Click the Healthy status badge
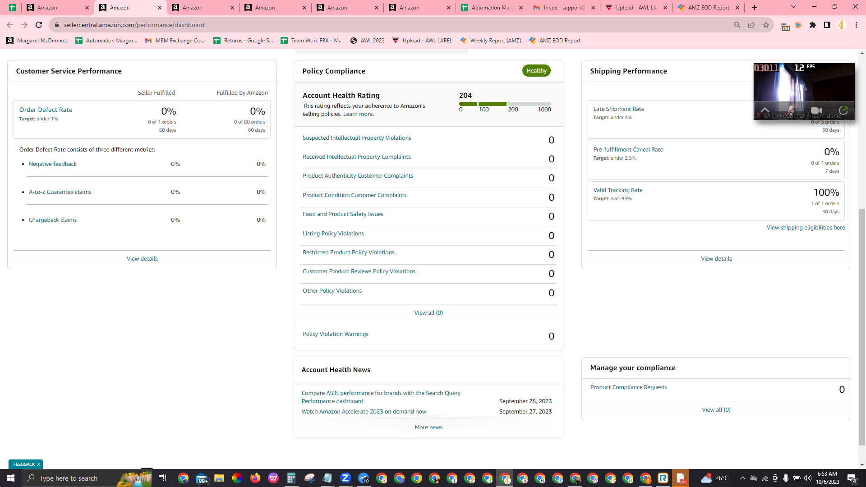This screenshot has height=487, width=866. point(536,71)
